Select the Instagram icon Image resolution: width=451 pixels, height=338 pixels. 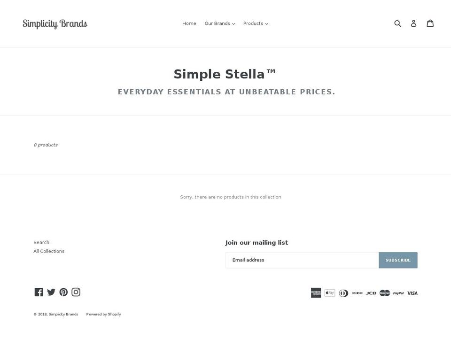76,292
